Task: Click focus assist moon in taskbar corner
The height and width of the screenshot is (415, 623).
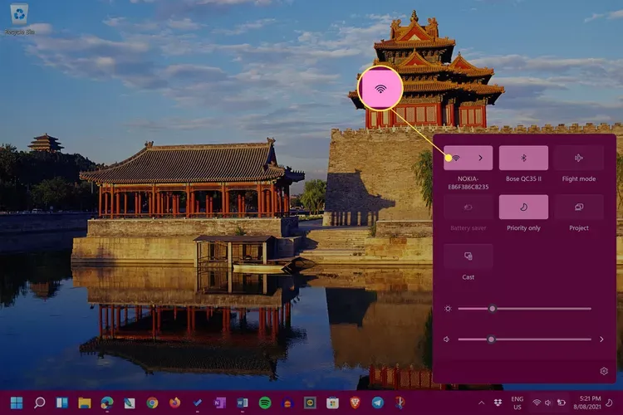Action: pos(609,403)
